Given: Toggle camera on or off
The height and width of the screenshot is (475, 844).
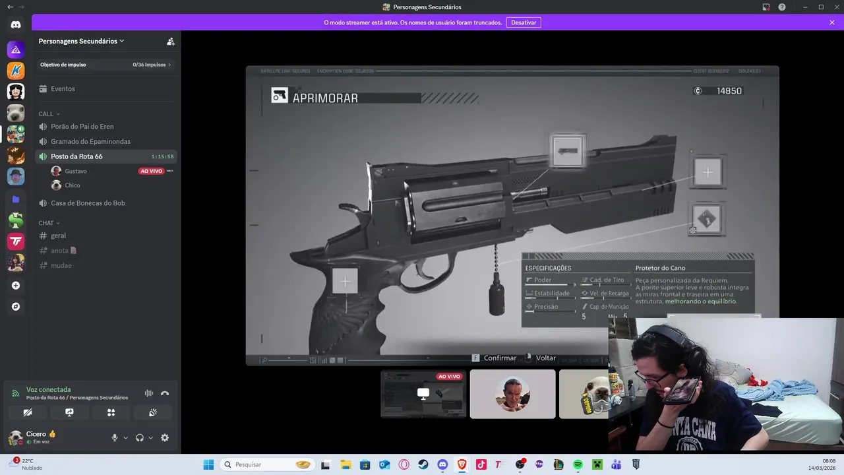Looking at the screenshot, I should [x=28, y=412].
